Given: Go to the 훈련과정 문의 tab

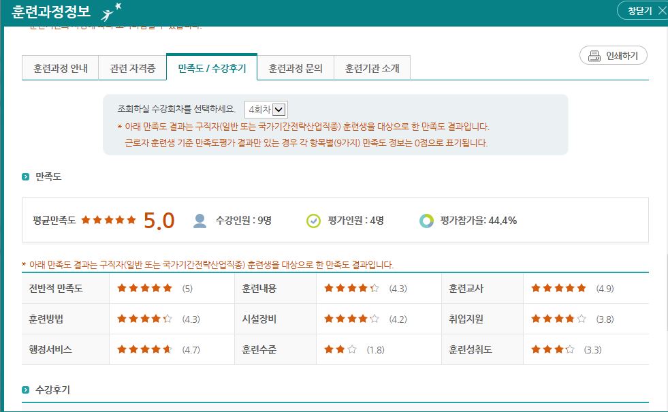Looking at the screenshot, I should click(x=296, y=68).
